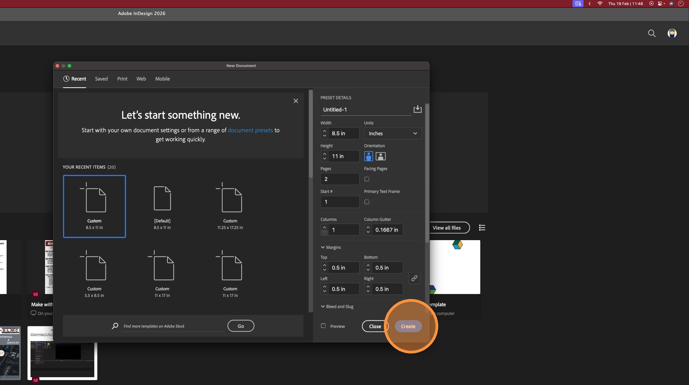Click the Go button for Adobe Stock
Image resolution: width=689 pixels, height=385 pixels.
[x=241, y=326]
